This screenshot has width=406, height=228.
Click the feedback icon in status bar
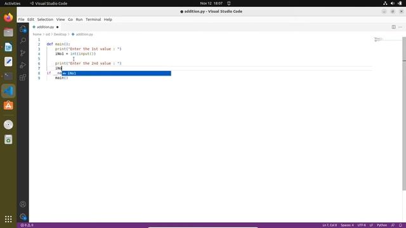393,225
